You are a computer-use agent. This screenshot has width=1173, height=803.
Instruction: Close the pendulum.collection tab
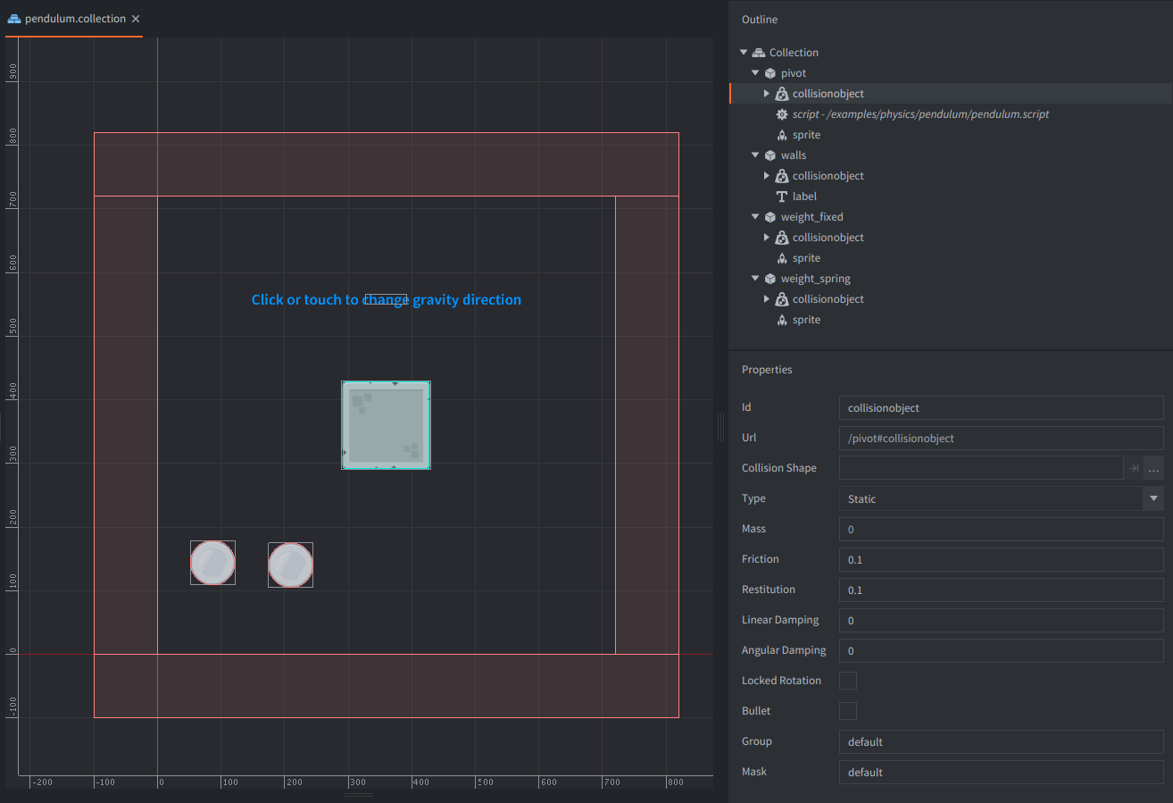click(136, 19)
